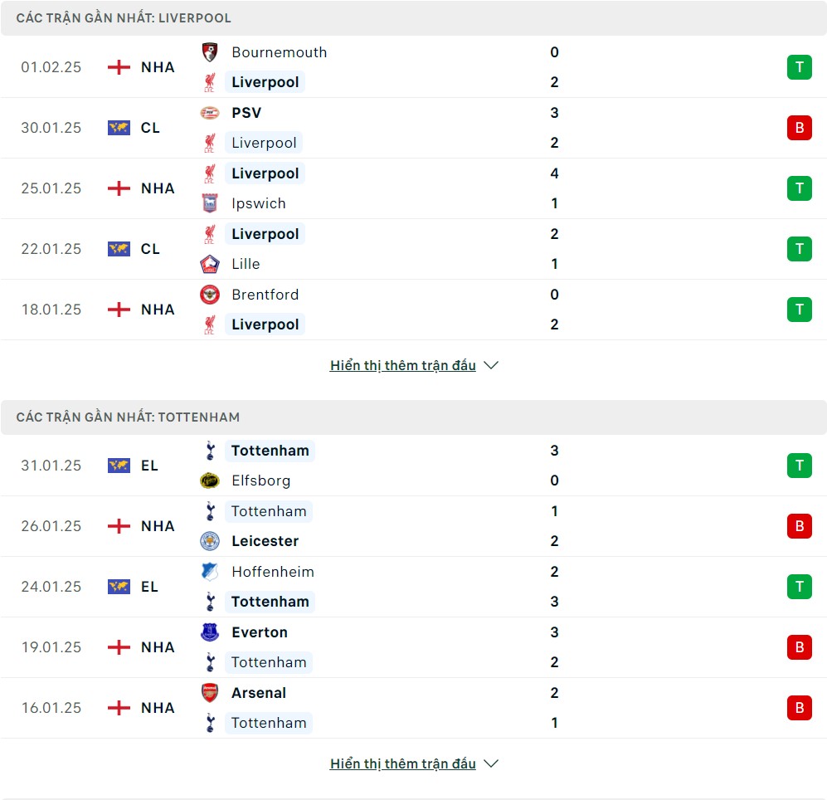Click the Brentford bee crest
This screenshot has height=800, width=827.
tap(210, 295)
